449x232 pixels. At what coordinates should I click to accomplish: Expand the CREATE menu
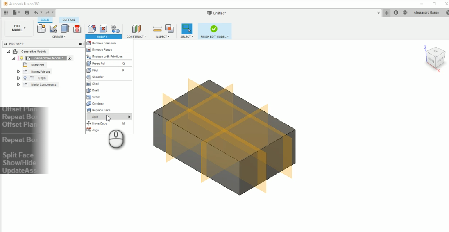59,36
